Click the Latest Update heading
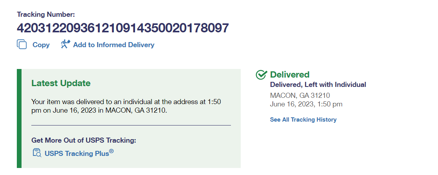Image resolution: width=438 pixels, height=175 pixels. click(x=61, y=83)
